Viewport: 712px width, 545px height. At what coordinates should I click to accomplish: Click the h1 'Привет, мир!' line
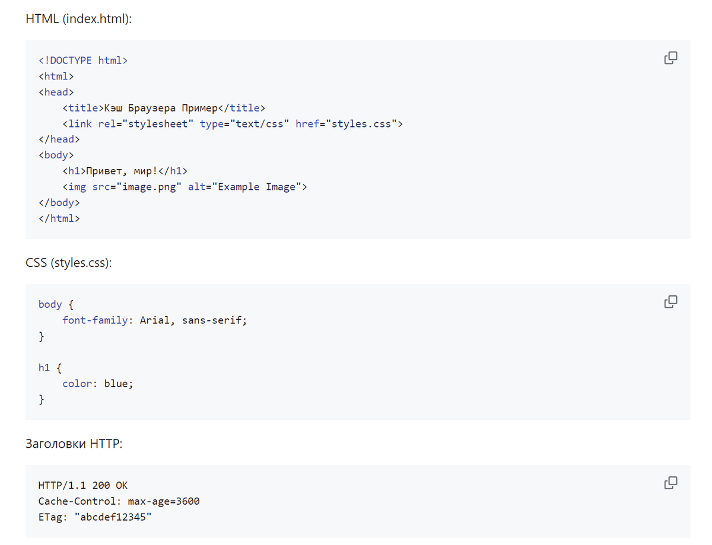[x=125, y=171]
